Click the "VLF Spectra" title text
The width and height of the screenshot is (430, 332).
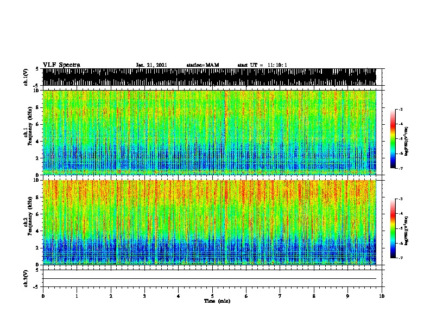click(61, 65)
